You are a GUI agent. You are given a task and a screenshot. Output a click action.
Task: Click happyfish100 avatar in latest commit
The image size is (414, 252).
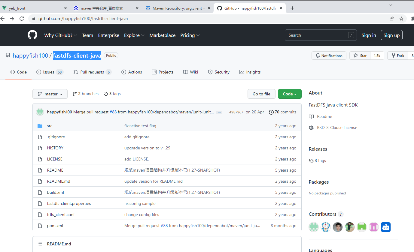pos(40,112)
